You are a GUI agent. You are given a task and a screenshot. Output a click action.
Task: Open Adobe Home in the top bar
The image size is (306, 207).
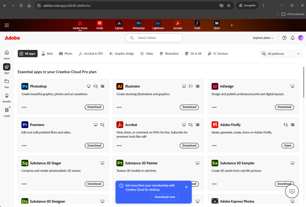80,25
